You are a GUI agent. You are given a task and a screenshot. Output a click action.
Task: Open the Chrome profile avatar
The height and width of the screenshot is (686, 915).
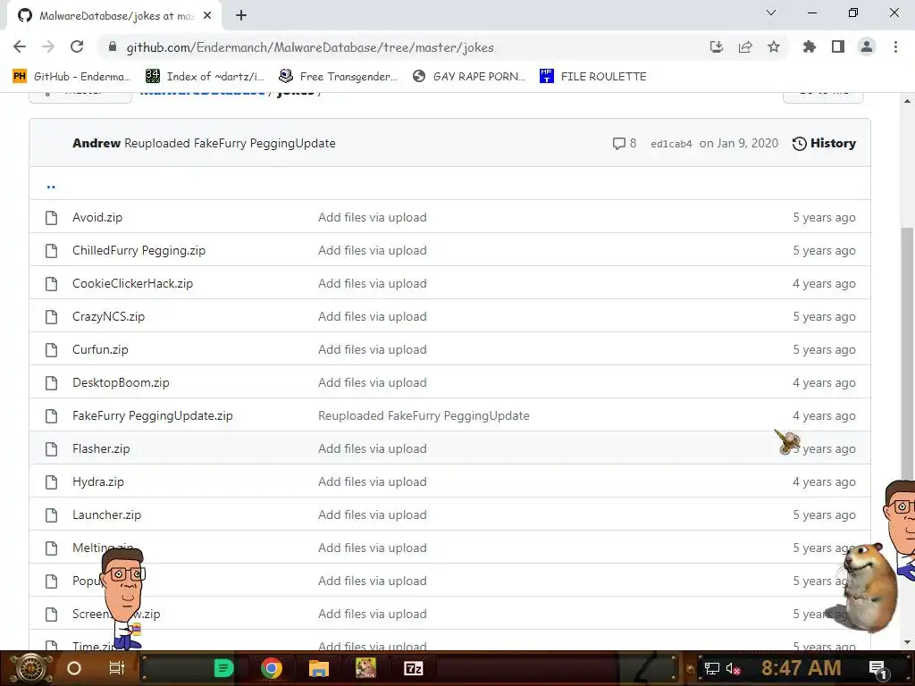(867, 47)
